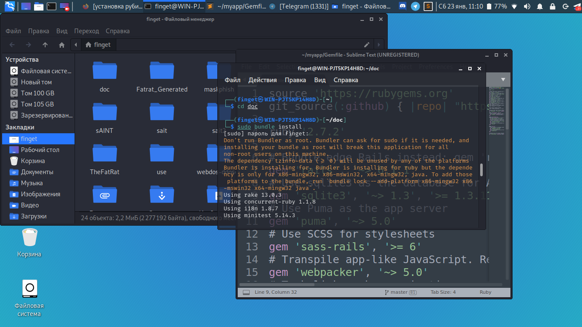Toggle Sublime side panel switcher in status bar
This screenshot has width=582, height=327.
(246, 293)
